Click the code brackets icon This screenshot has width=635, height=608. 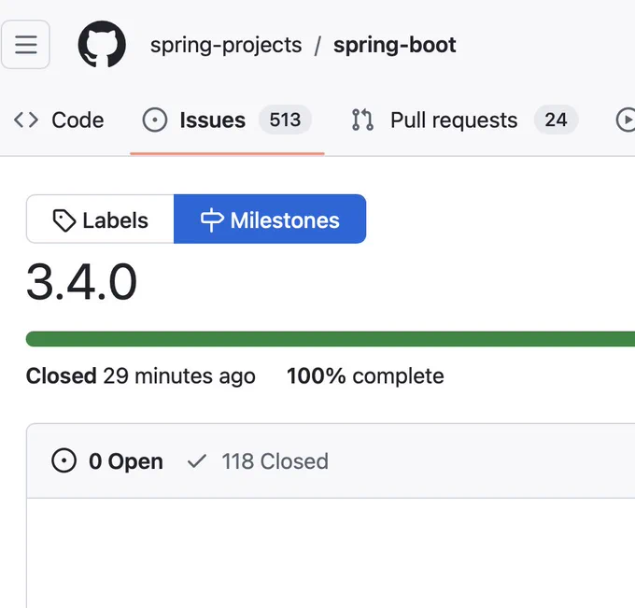click(x=26, y=120)
